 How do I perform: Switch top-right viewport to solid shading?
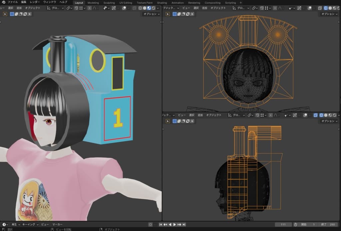pyautogui.click(x=330, y=8)
